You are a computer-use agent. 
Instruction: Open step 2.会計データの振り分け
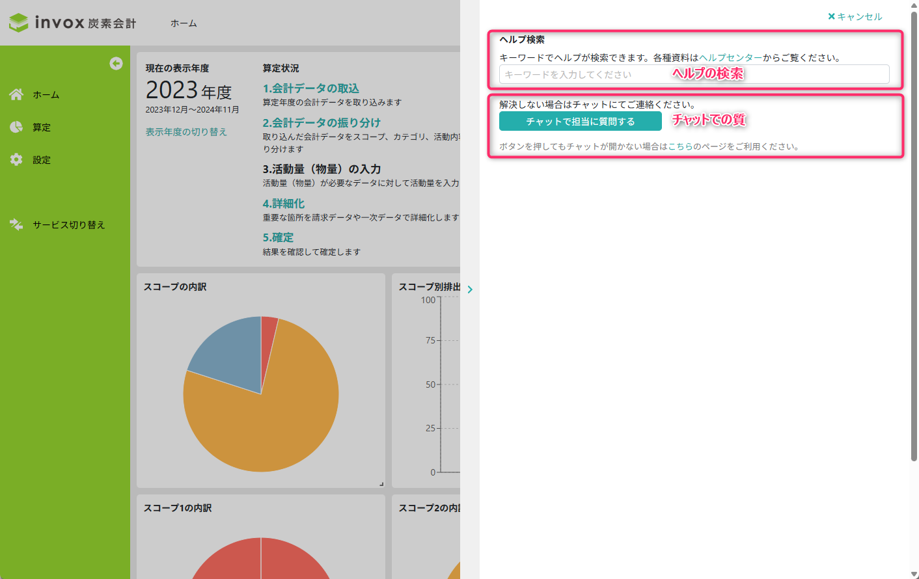(x=322, y=122)
